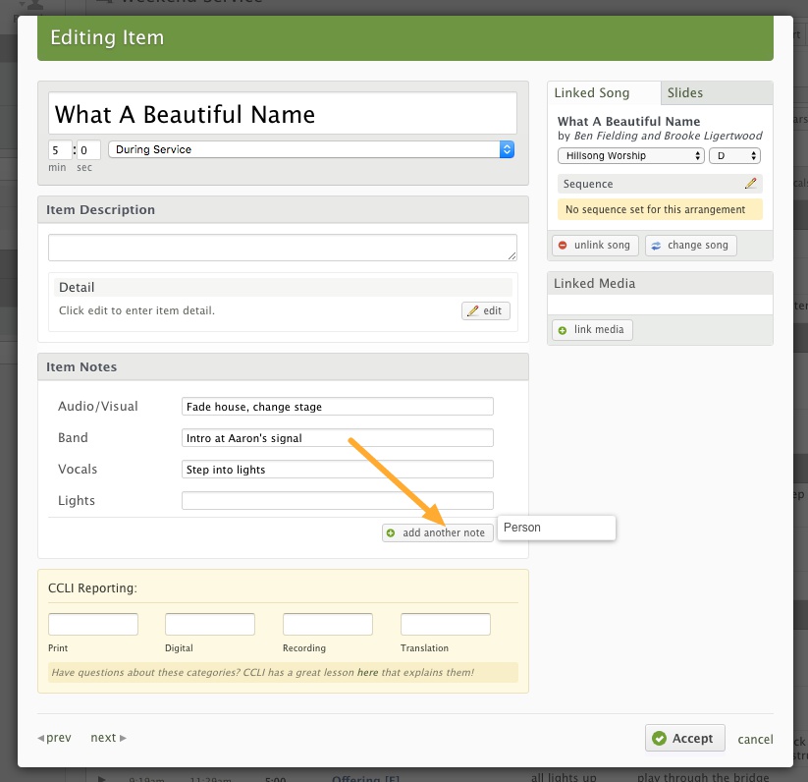Click the CCLI Digital field
Image resolution: width=808 pixels, height=782 pixels.
[x=210, y=624]
